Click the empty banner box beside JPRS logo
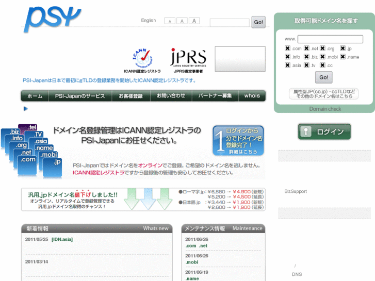Screen dimensions: 375x281 (x=240, y=59)
